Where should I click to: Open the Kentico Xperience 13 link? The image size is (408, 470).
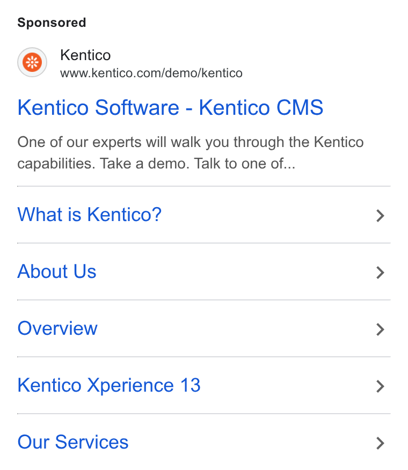click(109, 385)
